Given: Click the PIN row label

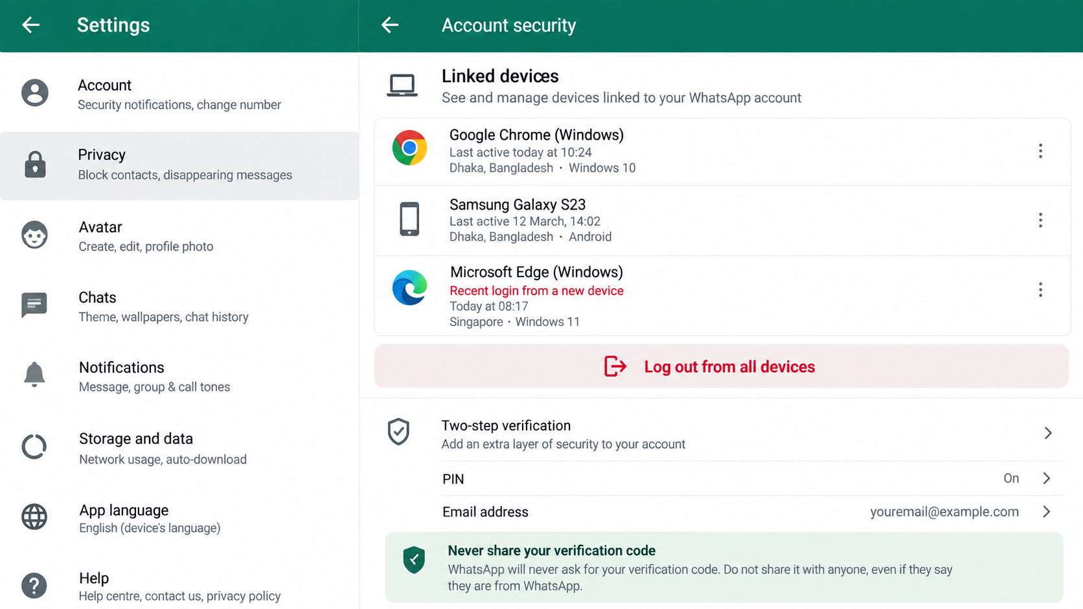Looking at the screenshot, I should 453,479.
